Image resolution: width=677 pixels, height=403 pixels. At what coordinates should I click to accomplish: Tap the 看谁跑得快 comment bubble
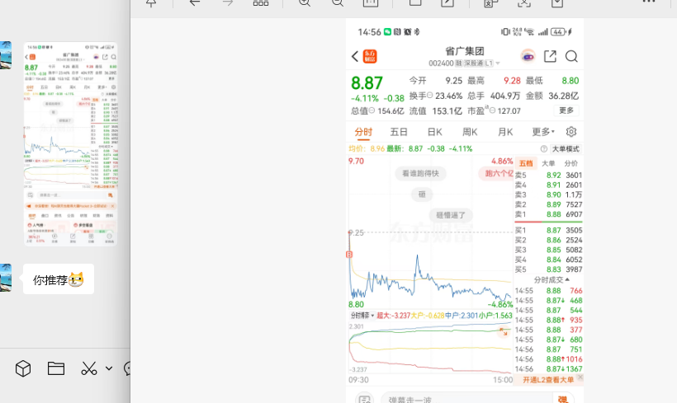(420, 173)
